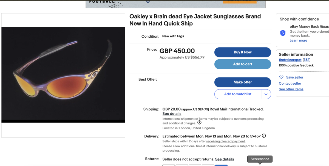Click the Contact seller link
Viewport: 329px width, 166px height.
pyautogui.click(x=290, y=84)
